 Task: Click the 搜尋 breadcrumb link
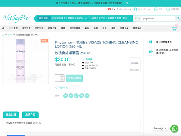(x=10, y=34)
